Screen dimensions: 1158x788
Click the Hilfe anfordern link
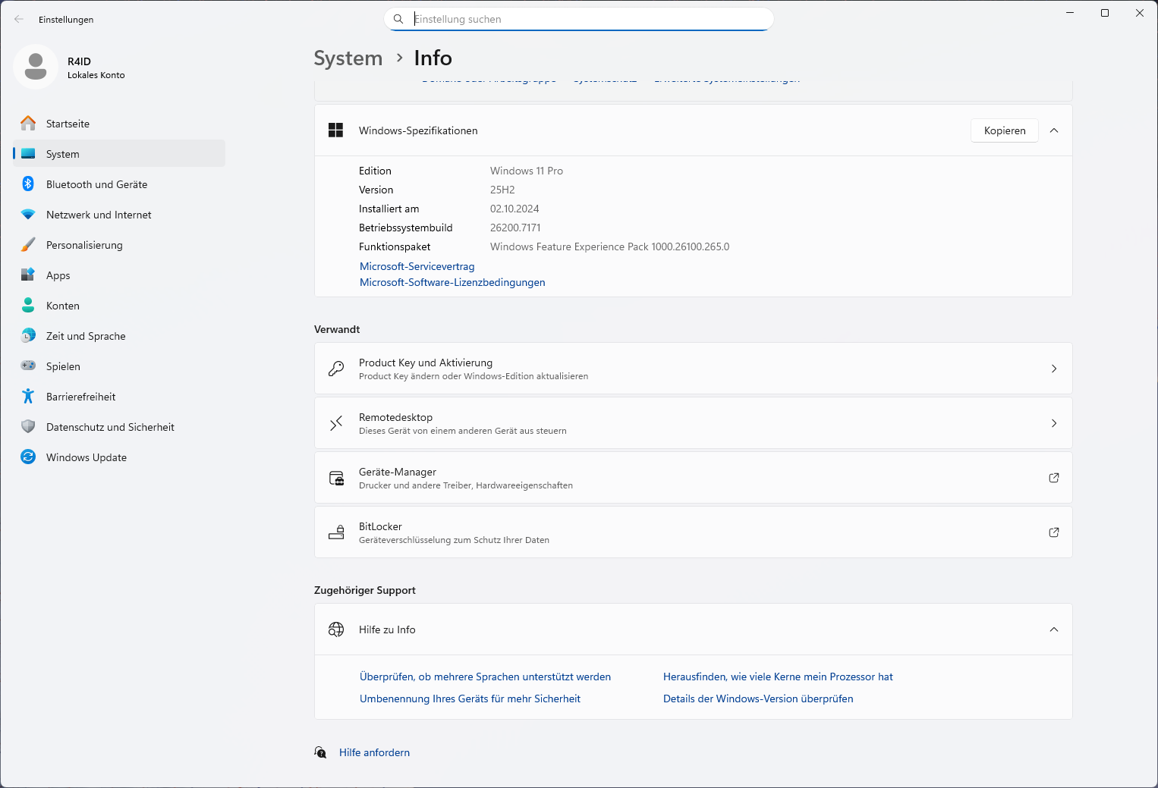(374, 752)
